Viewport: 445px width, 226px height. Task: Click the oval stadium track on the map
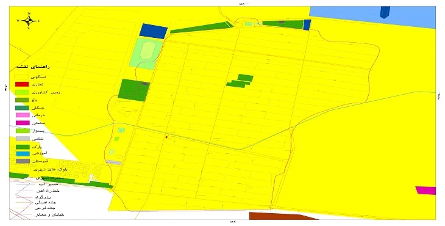click(x=148, y=51)
